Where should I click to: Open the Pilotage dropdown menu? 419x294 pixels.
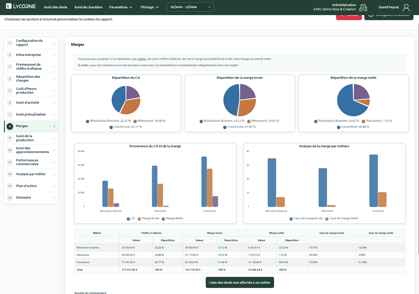pyautogui.click(x=149, y=7)
